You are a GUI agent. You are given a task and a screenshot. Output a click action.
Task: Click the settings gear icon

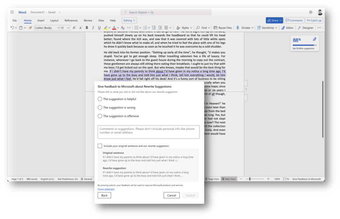310,12
